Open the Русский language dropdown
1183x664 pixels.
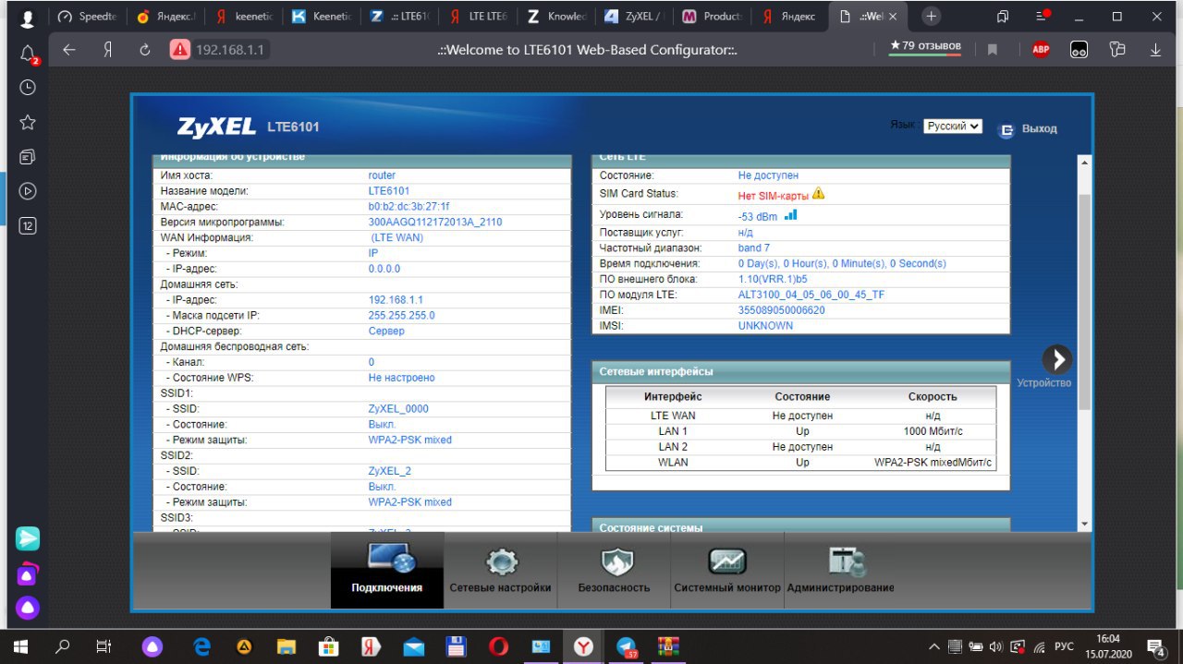[x=953, y=127]
